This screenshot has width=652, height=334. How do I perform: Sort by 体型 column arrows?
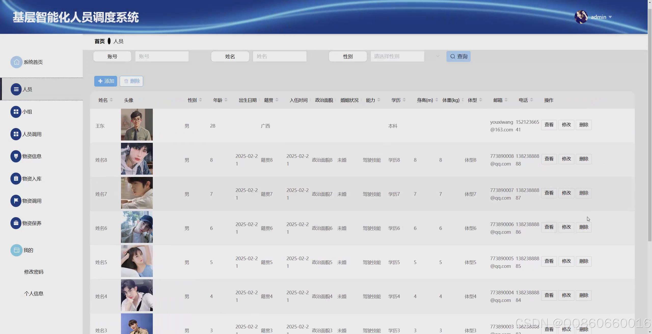(x=481, y=100)
